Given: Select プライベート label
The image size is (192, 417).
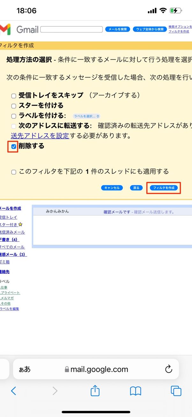Looking at the screenshot, I should pos(10,293).
